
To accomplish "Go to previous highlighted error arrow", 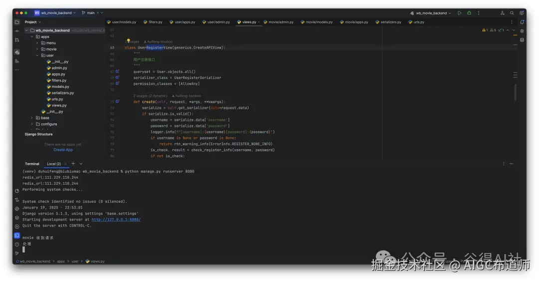I will (508, 30).
